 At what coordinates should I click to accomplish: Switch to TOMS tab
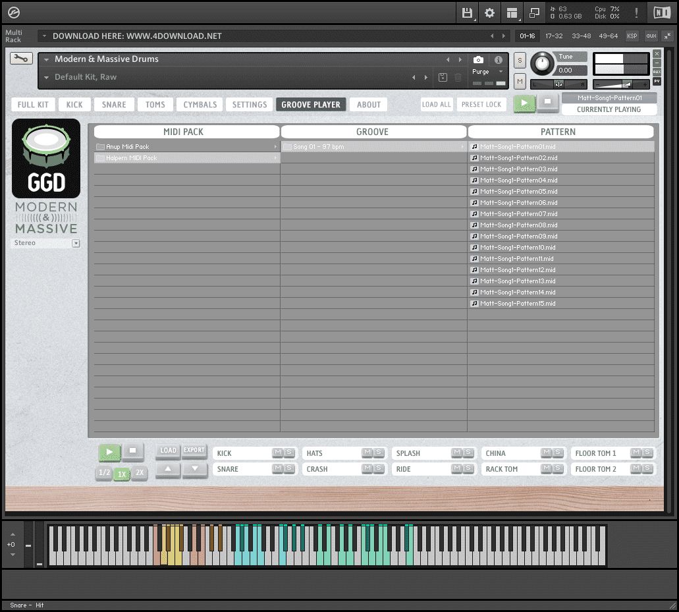pos(155,105)
